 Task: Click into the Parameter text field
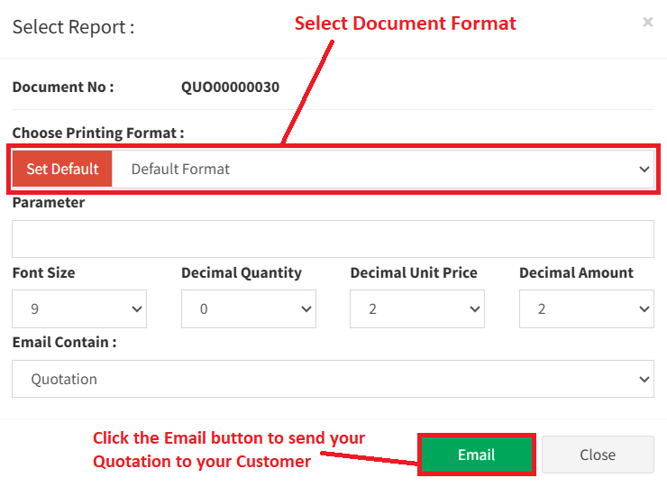tap(333, 239)
